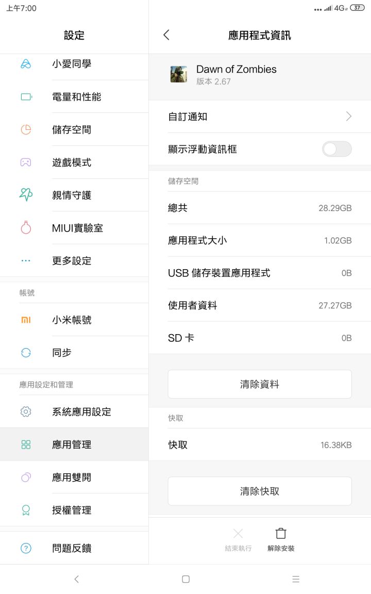This screenshot has width=371, height=594.
Task: Tap the back arrow in app info header
Action: click(166, 35)
